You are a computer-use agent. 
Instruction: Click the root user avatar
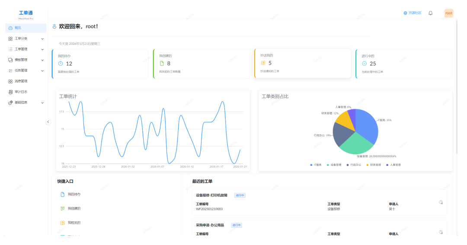[449, 13]
